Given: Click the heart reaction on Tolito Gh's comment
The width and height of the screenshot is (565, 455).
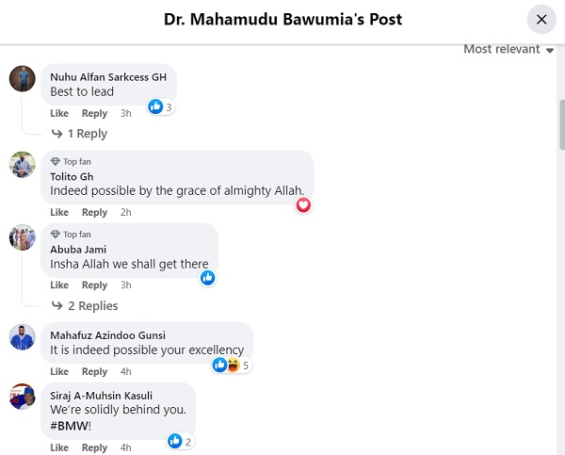Looking at the screenshot, I should (x=303, y=204).
